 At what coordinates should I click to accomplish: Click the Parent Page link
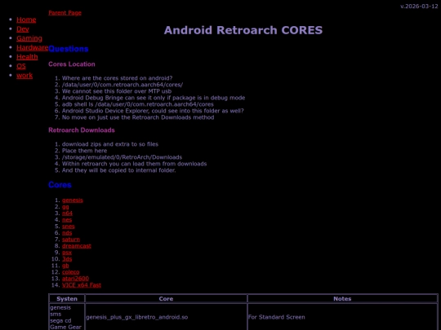[x=65, y=12]
